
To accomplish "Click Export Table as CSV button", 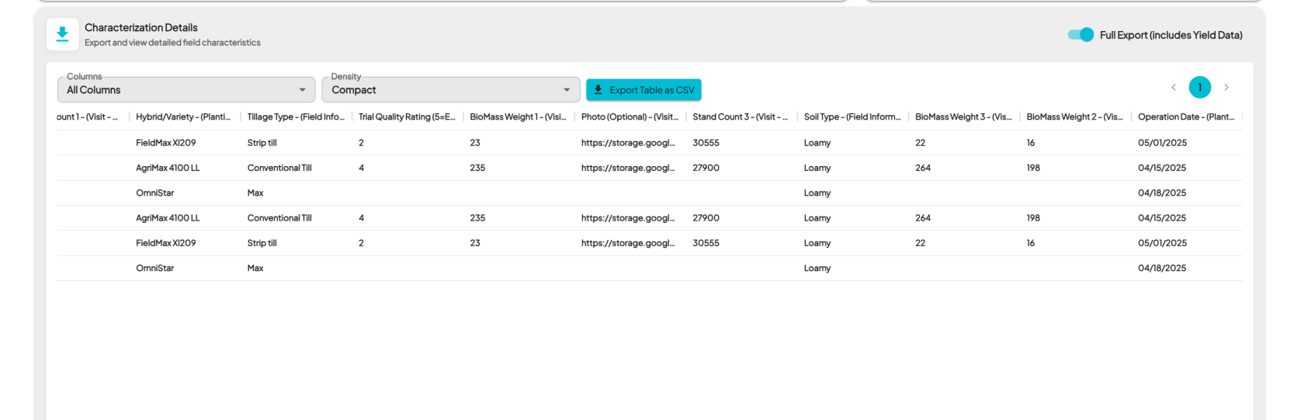I will pyautogui.click(x=643, y=90).
